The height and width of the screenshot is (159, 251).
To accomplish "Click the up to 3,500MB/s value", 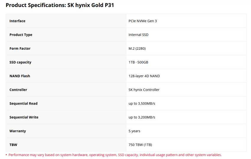I will 142,104.
